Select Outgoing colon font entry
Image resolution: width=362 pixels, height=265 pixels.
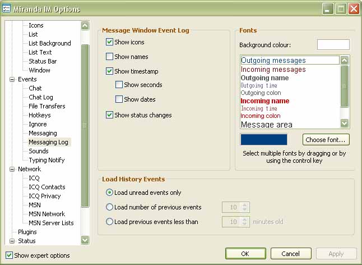[x=290, y=93]
